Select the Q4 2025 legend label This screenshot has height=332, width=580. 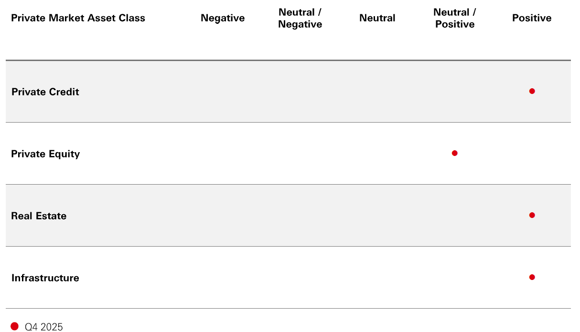coord(43,327)
